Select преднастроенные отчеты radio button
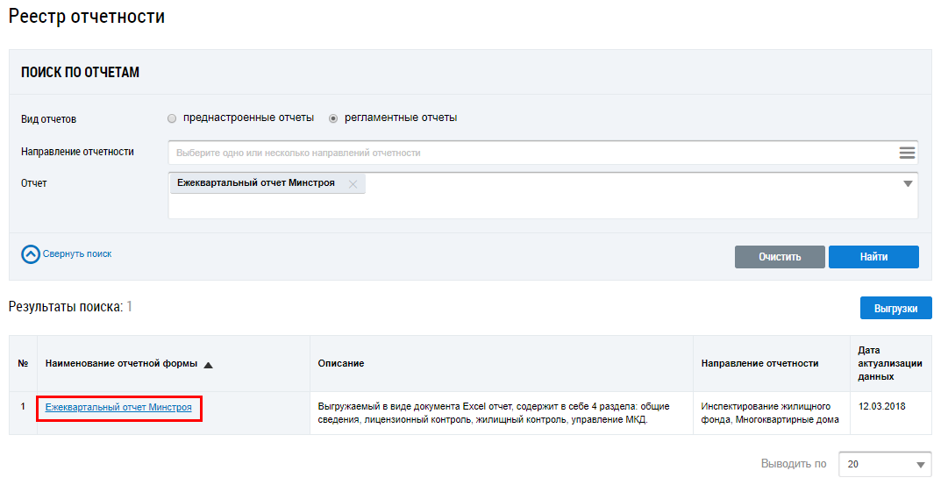 pyautogui.click(x=172, y=118)
